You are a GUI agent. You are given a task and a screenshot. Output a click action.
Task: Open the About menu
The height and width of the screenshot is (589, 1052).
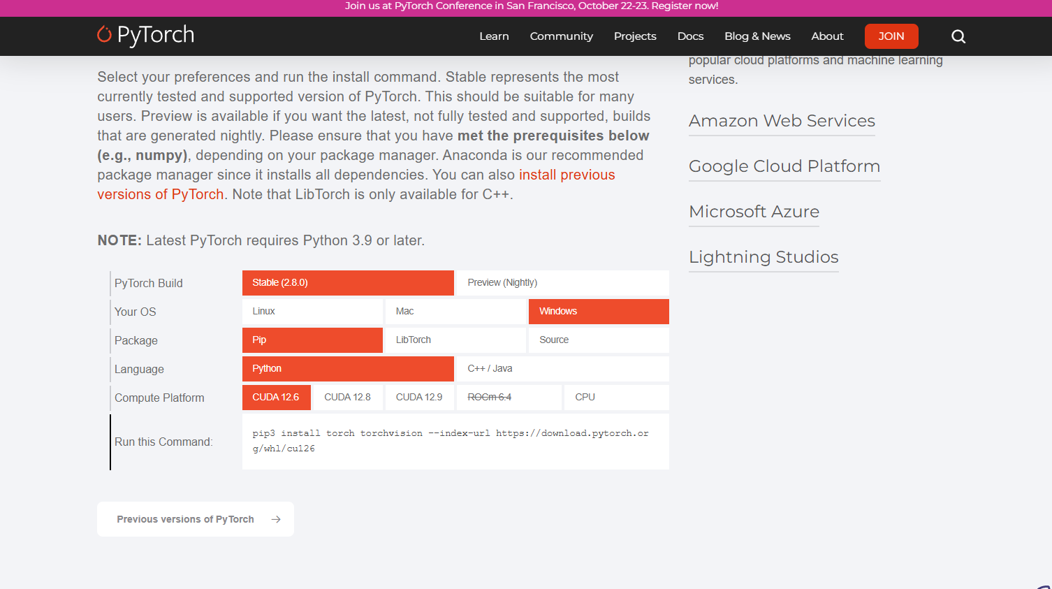[827, 36]
